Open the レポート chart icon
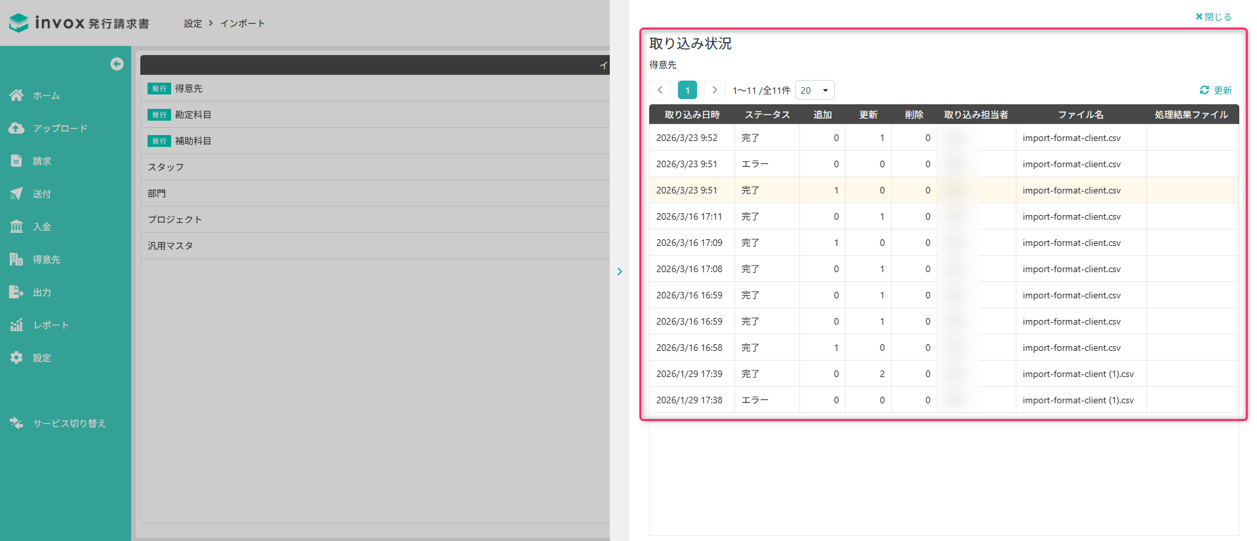Viewport: 1257px width, 541px height. pyautogui.click(x=16, y=325)
